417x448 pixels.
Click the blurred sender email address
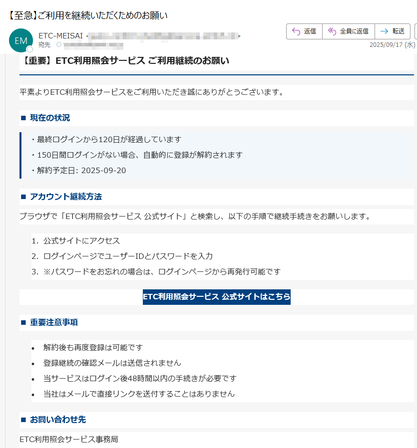click(x=163, y=36)
